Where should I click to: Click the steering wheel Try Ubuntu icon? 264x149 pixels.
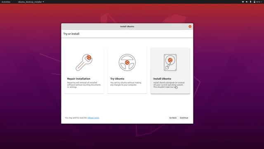pos(127,62)
